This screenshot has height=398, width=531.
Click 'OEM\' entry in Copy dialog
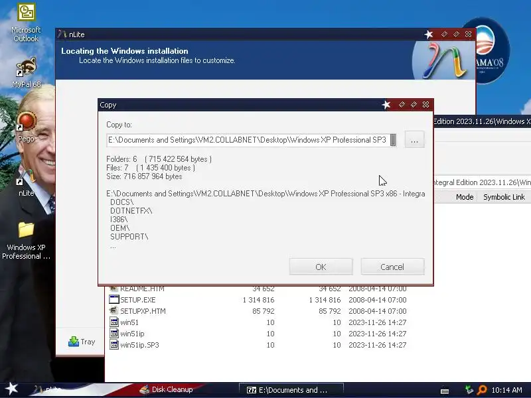(x=120, y=228)
